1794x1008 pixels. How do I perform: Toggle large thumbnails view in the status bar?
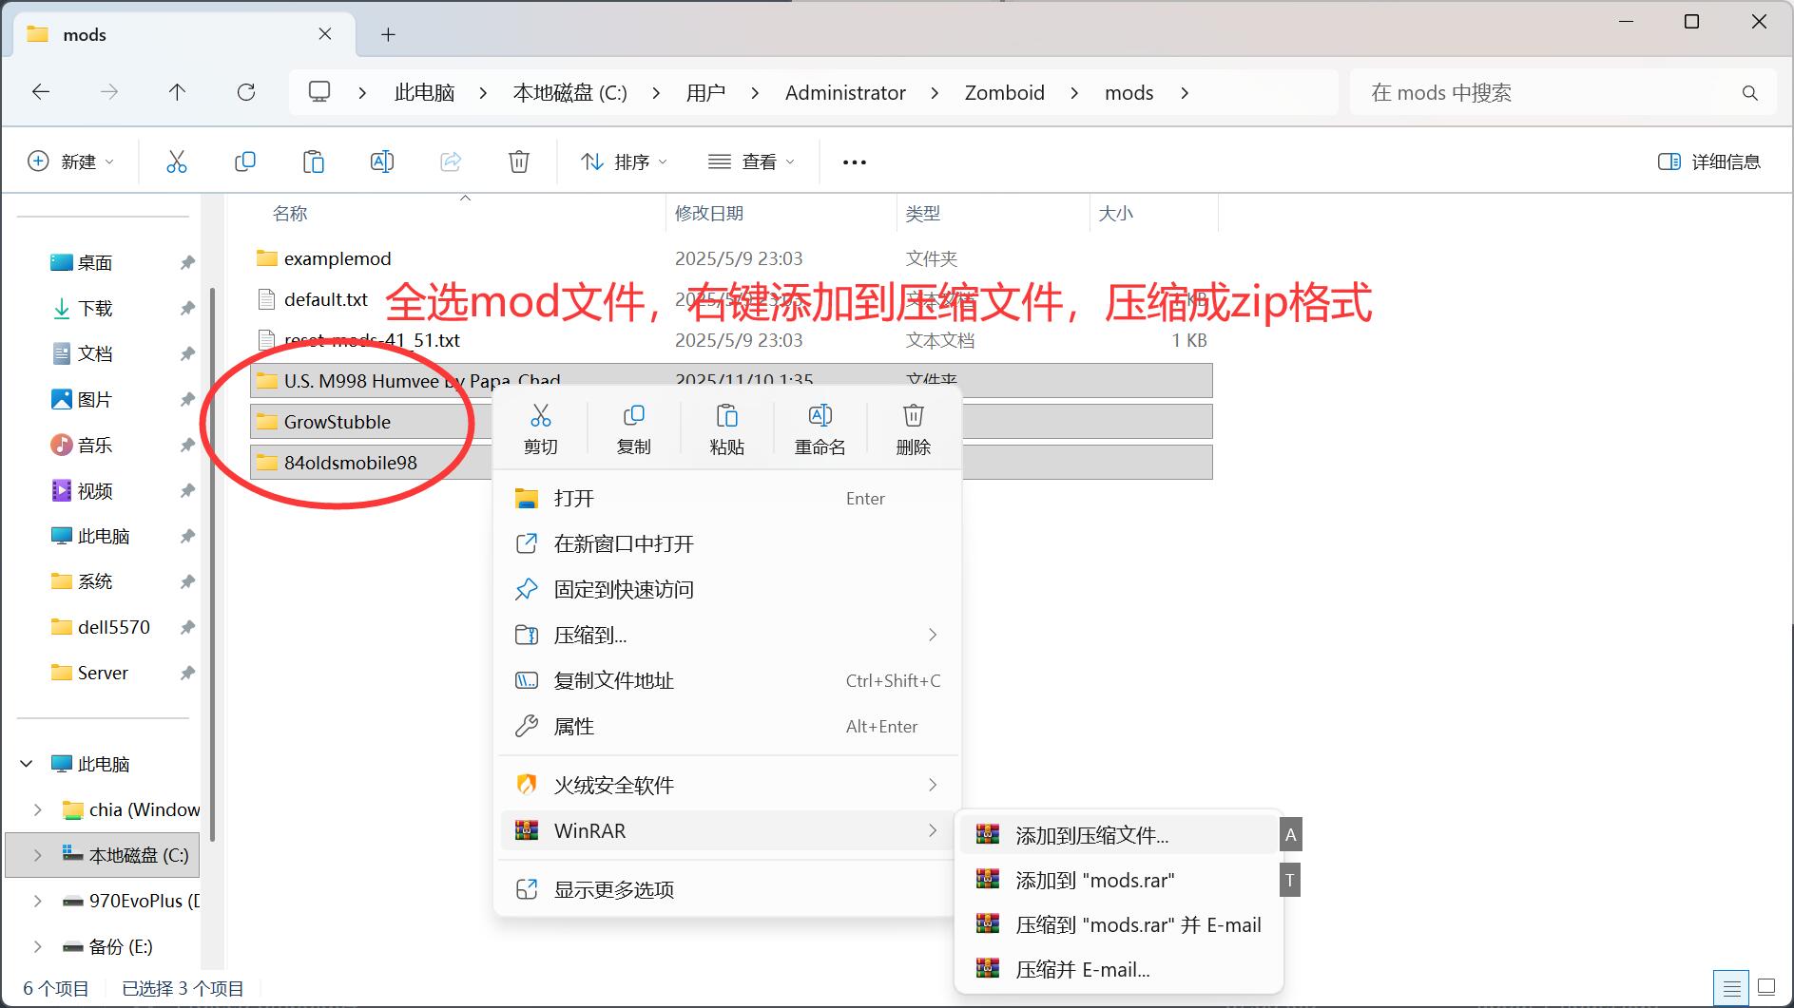(x=1766, y=986)
